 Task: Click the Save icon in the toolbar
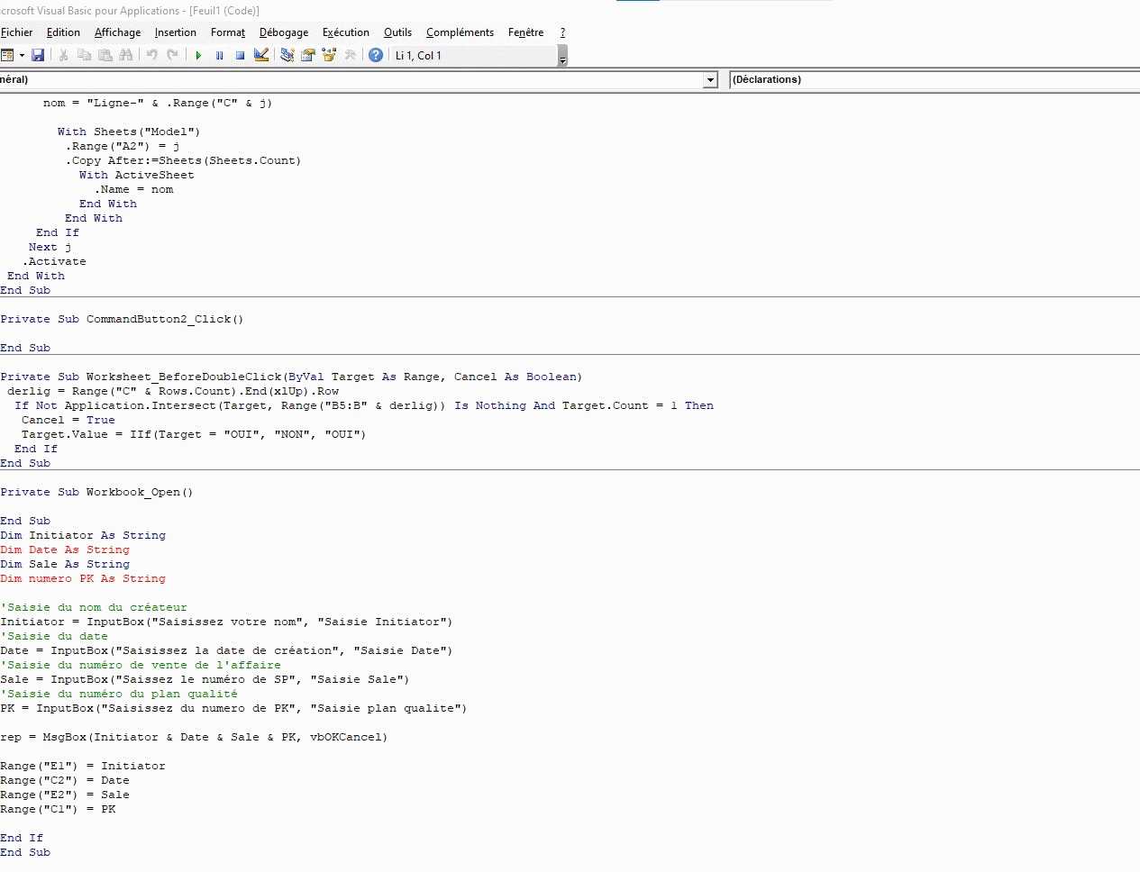click(x=38, y=56)
